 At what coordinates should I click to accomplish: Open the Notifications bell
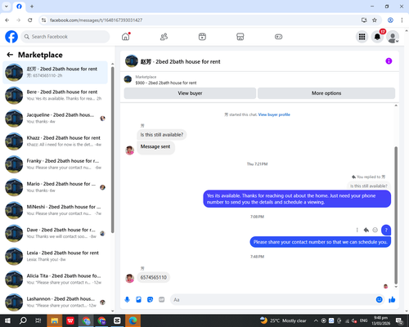[x=377, y=37]
